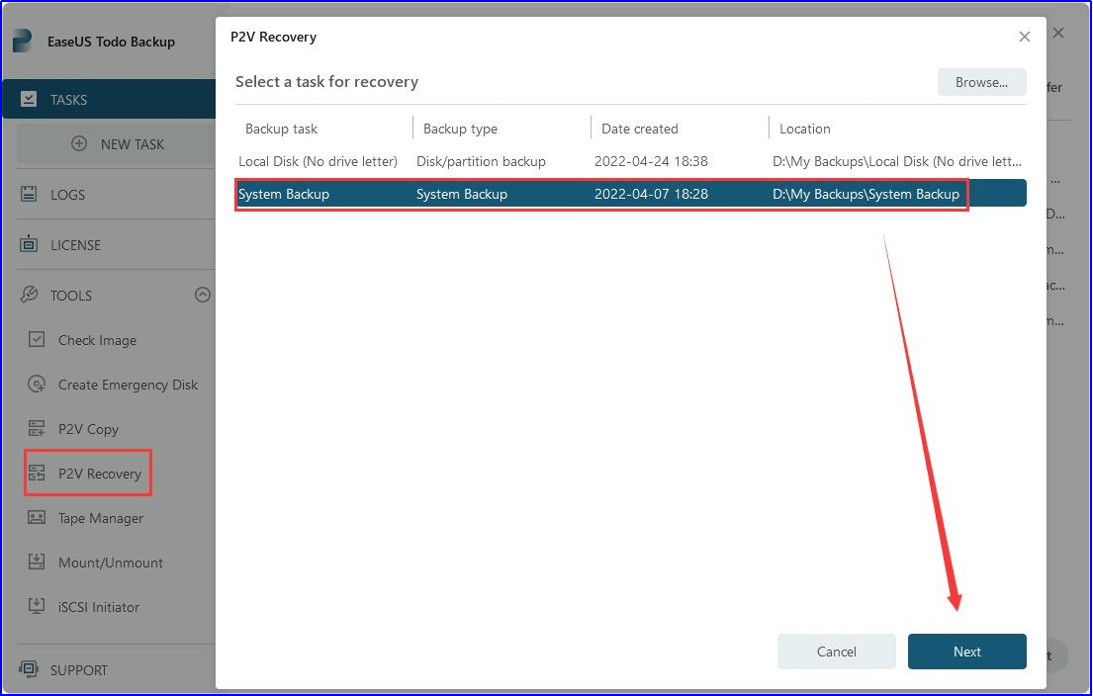1093x696 pixels.
Task: Close the P2V Recovery dialog
Action: (x=1024, y=37)
